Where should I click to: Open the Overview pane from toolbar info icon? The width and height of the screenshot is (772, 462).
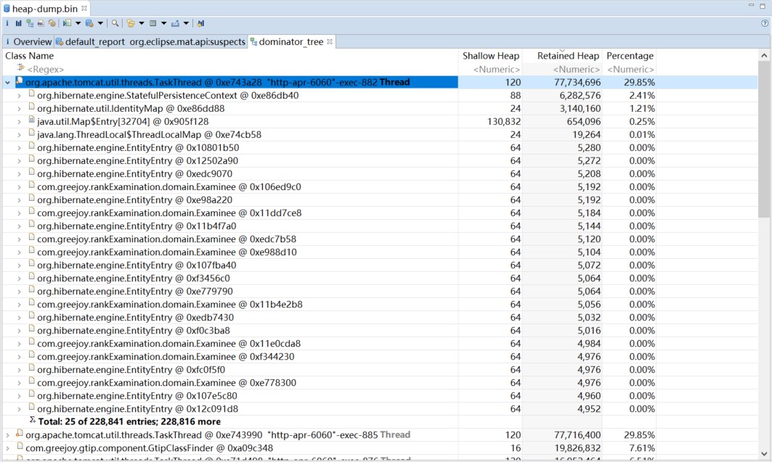pos(7,23)
